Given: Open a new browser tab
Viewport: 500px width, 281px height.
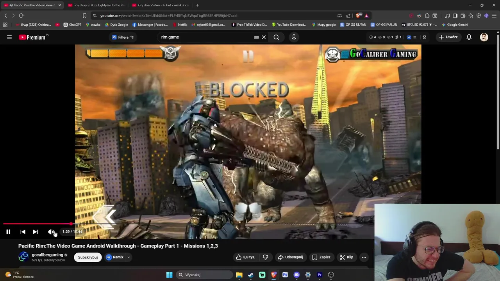Looking at the screenshot, I should click(x=197, y=5).
